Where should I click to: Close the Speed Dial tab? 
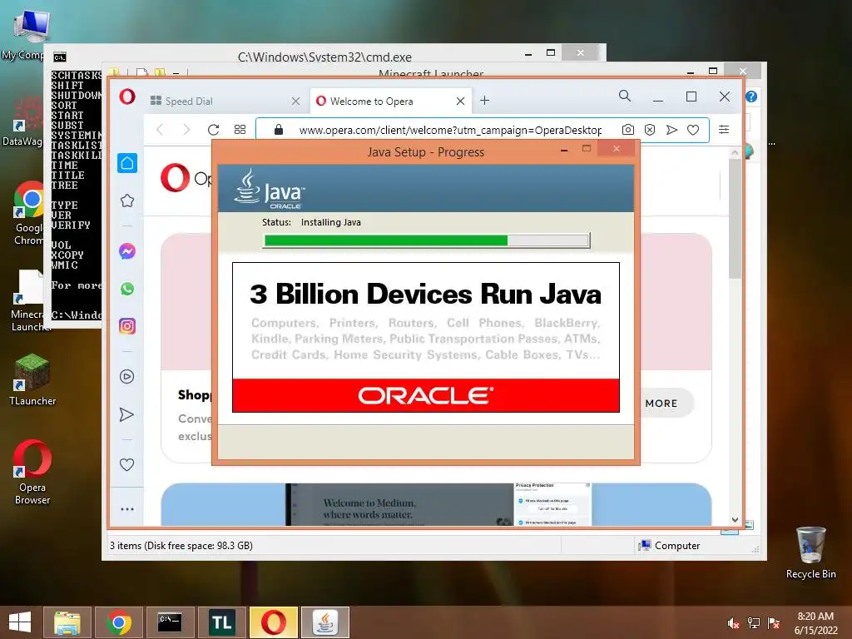coord(295,101)
